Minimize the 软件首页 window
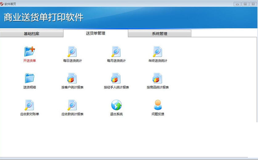258x160 pixels. pyautogui.click(x=237, y=4)
